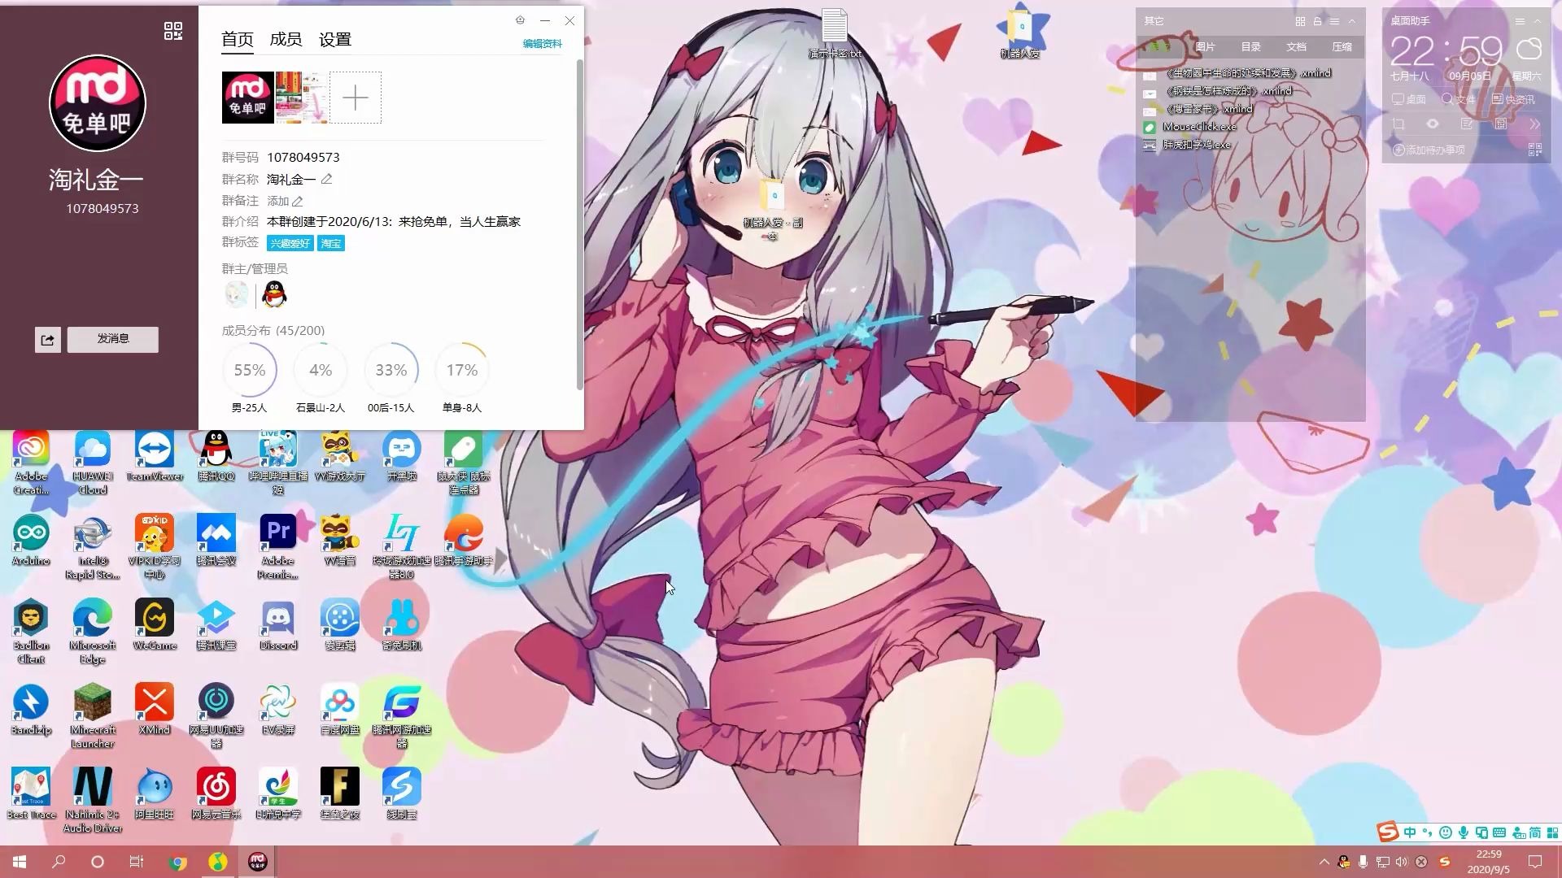
Task: Collapse the 桌面助手 widget chevron
Action: (1537, 21)
